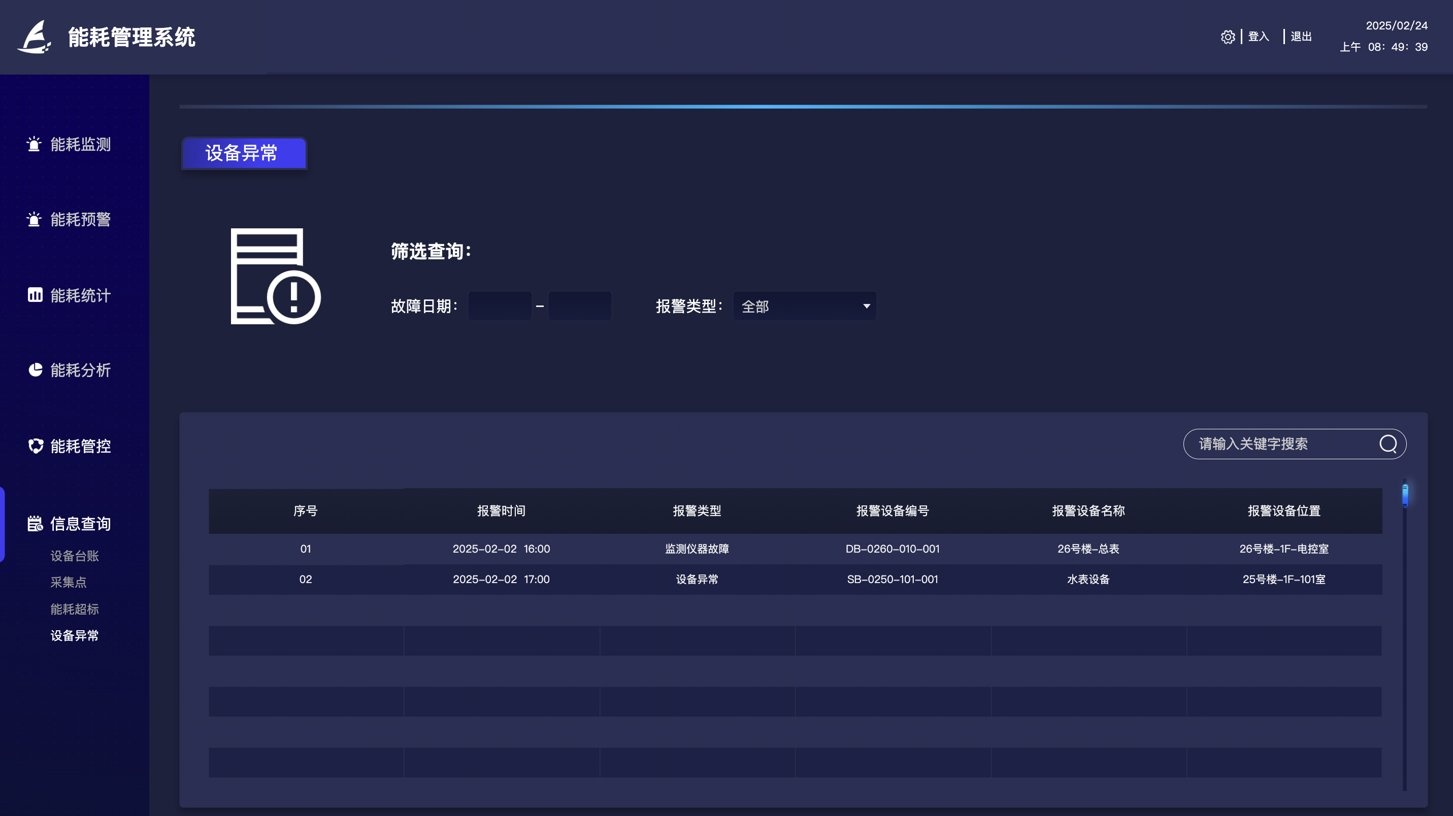Image resolution: width=1453 pixels, height=816 pixels.
Task: Click the 登入 login button
Action: pos(1259,36)
